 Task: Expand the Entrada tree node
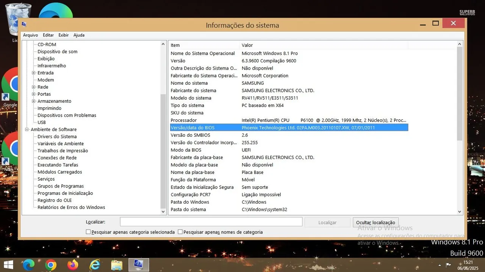(34, 73)
